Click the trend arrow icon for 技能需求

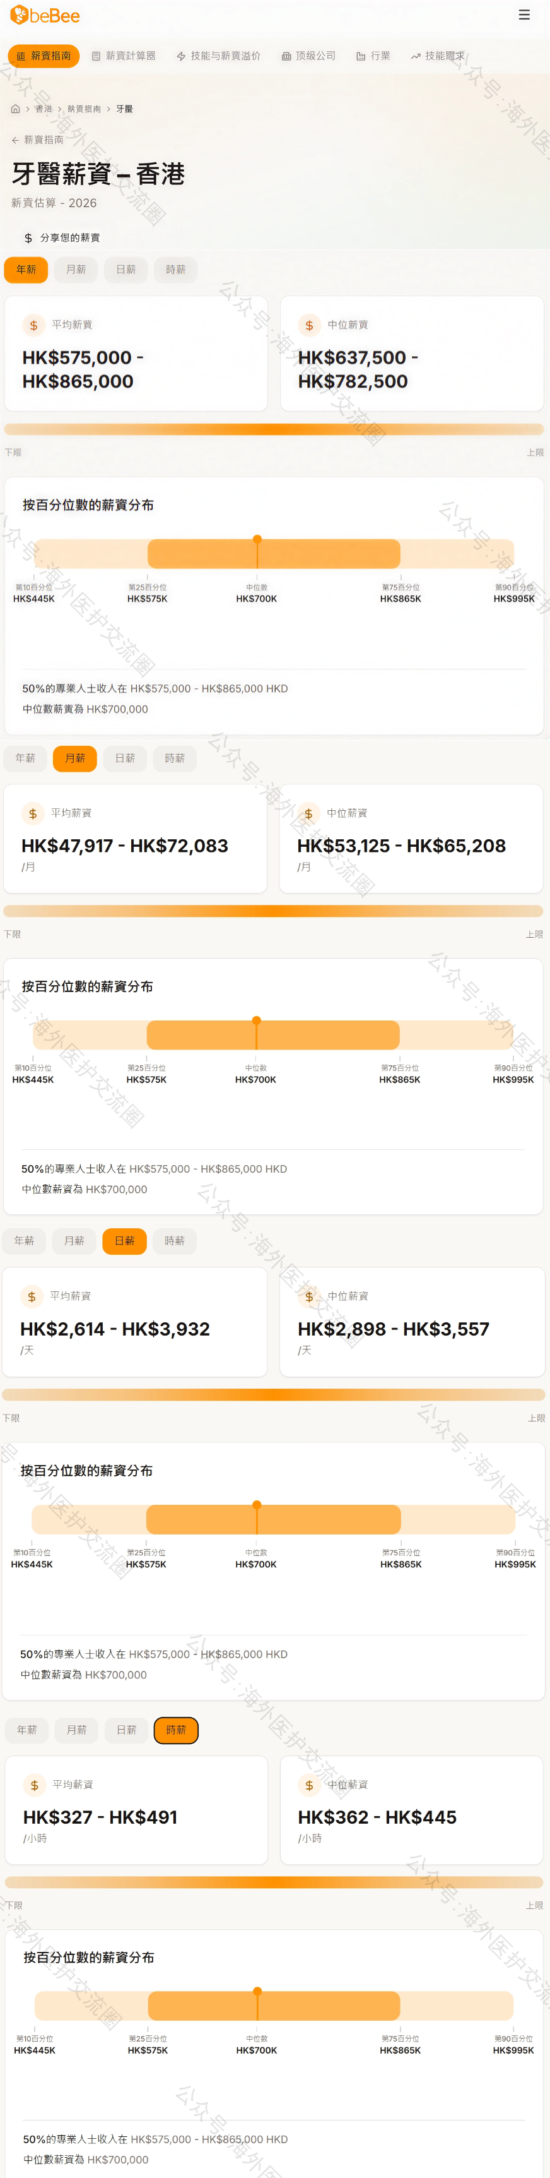[x=416, y=57]
